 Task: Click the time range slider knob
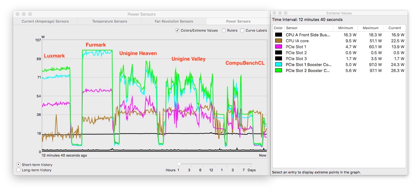pos(179,164)
